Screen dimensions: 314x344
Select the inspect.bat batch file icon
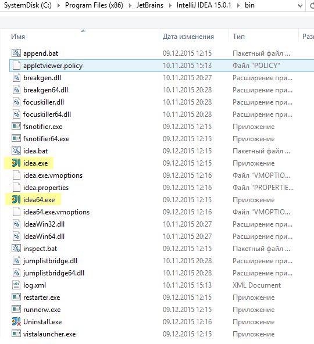tap(16, 248)
